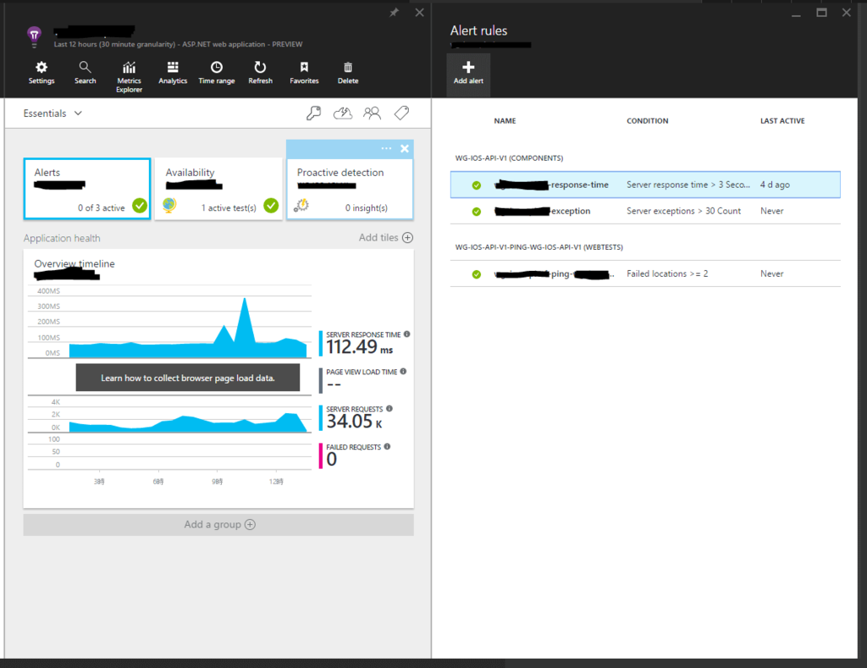The image size is (867, 668).
Task: Expand the Essentials section
Action: (x=52, y=113)
